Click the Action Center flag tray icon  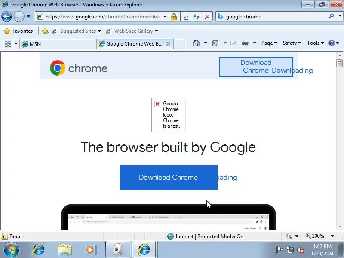tap(279, 250)
